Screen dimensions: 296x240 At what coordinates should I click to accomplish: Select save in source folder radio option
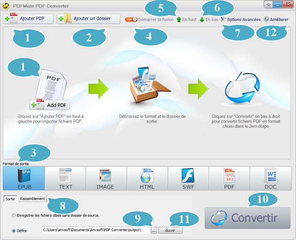(14, 215)
